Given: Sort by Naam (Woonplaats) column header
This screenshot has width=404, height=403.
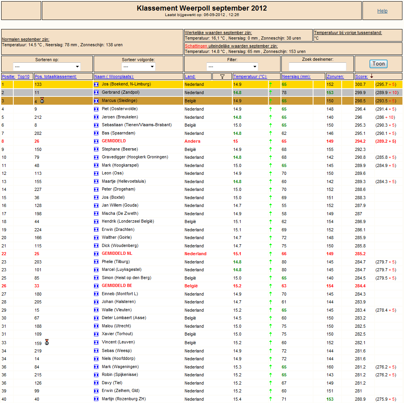Looking at the screenshot, I should click(114, 76).
